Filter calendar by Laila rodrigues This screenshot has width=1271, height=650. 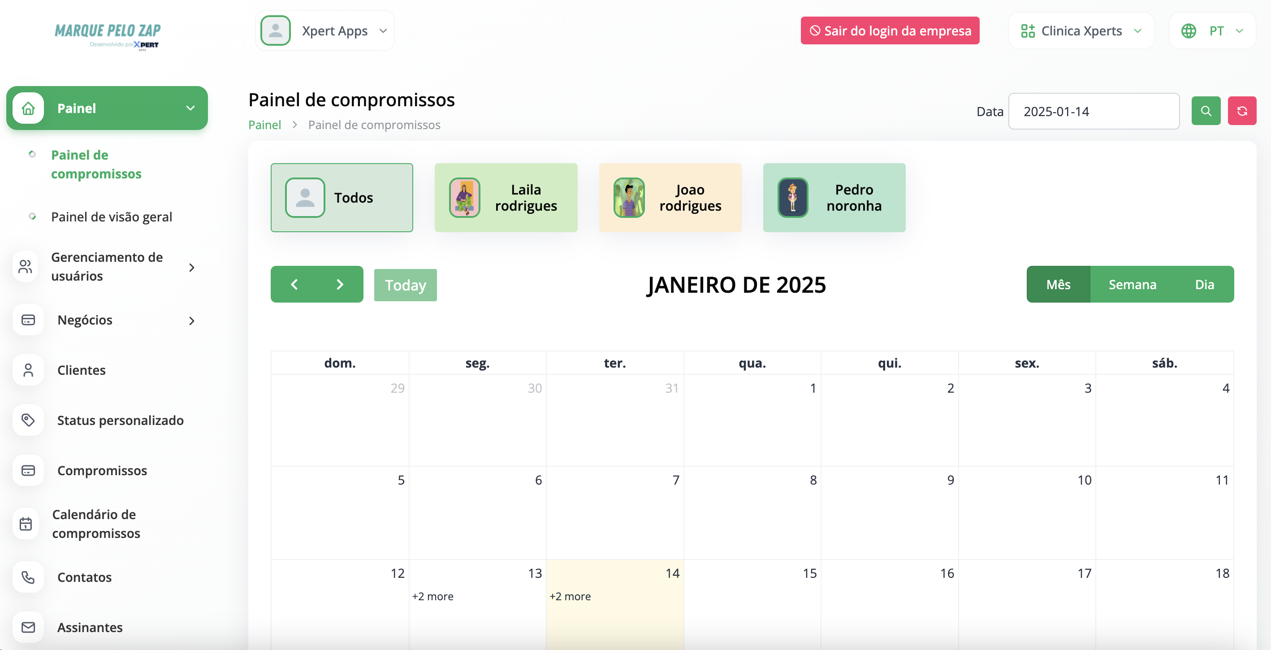click(506, 197)
